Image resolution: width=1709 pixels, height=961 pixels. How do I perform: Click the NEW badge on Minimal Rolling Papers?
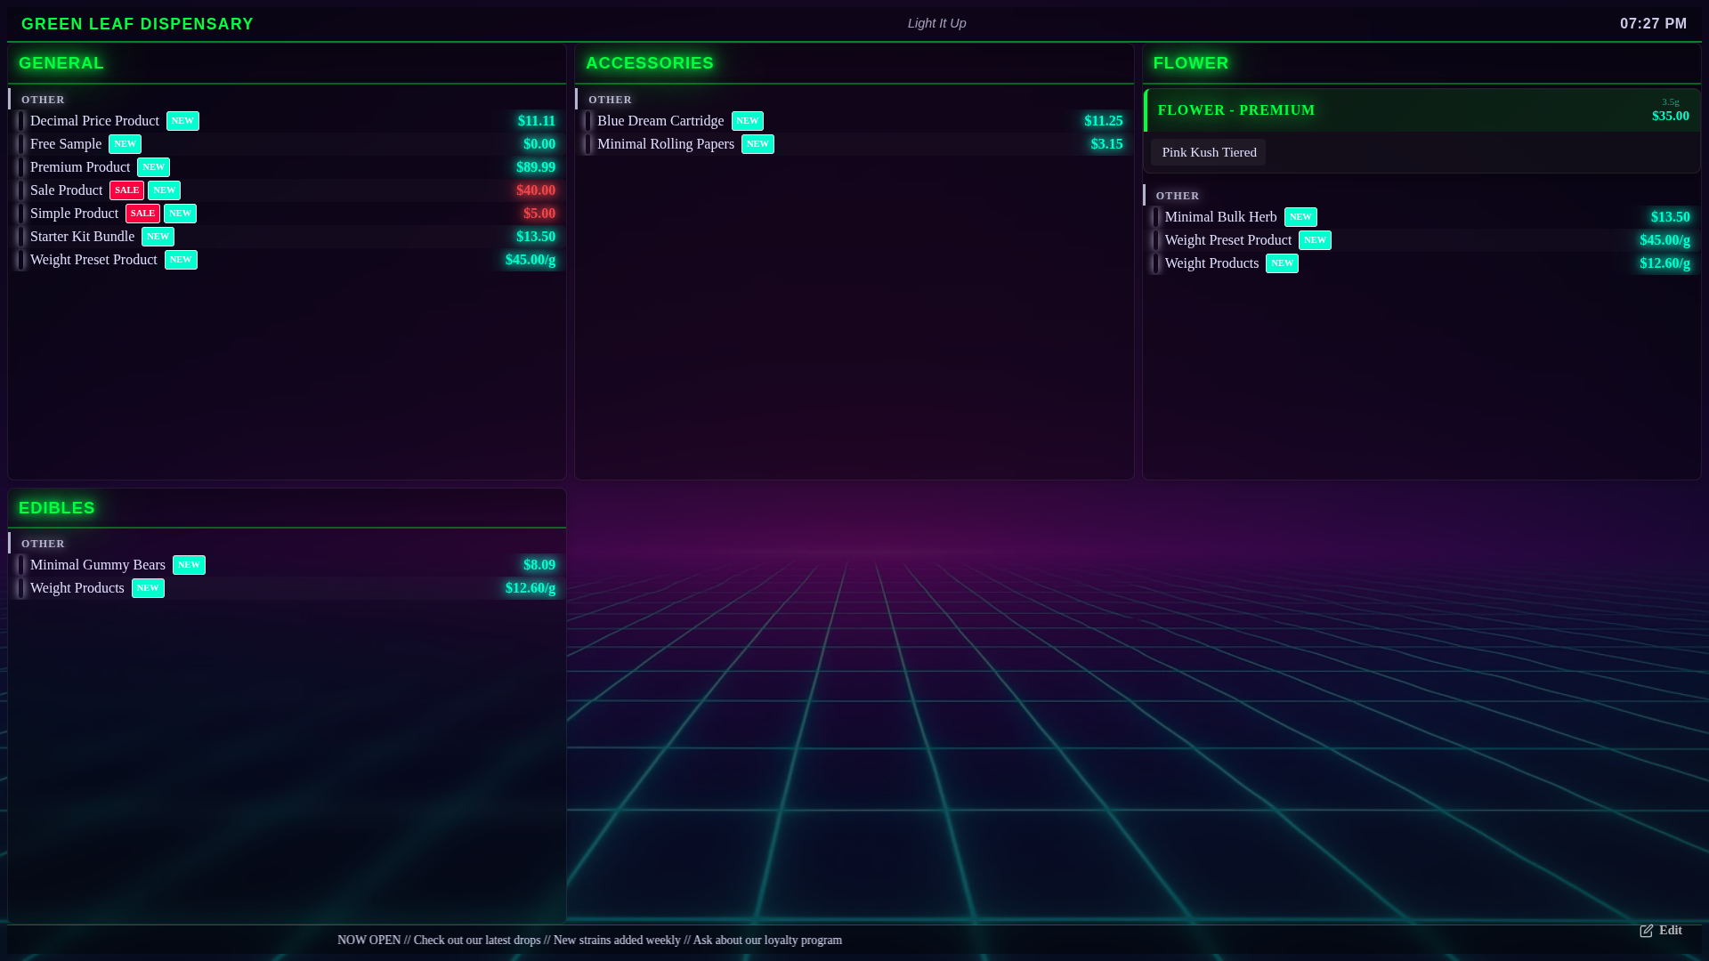[x=757, y=144]
